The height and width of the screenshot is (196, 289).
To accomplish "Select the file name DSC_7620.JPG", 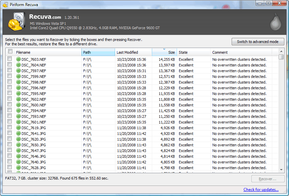I will (34, 139).
